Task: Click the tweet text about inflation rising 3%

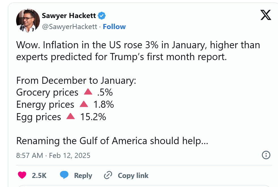Action: click(x=138, y=51)
